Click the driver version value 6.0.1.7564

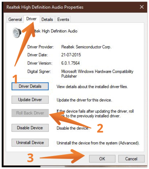70,63
